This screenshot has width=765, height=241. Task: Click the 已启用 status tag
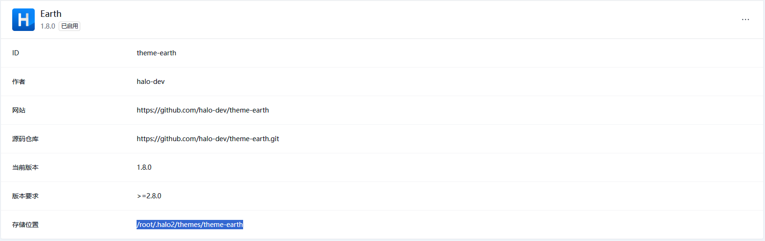tap(69, 26)
